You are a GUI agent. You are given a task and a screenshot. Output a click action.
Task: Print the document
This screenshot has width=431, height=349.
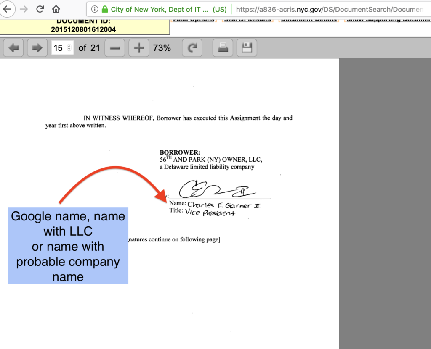(x=223, y=48)
